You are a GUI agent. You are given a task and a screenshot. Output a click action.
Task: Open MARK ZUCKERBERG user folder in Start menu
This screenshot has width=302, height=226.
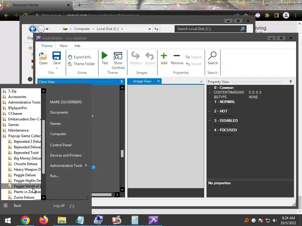pos(66,102)
